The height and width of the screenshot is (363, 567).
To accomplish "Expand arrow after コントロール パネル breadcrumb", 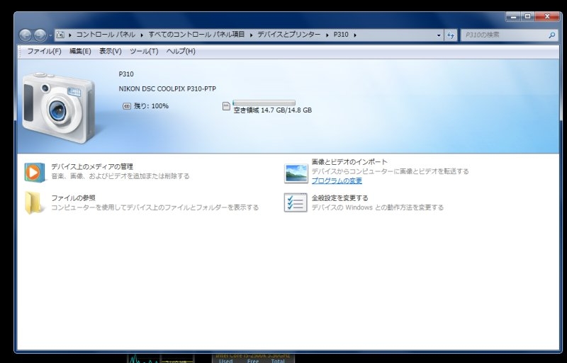I will coord(142,35).
